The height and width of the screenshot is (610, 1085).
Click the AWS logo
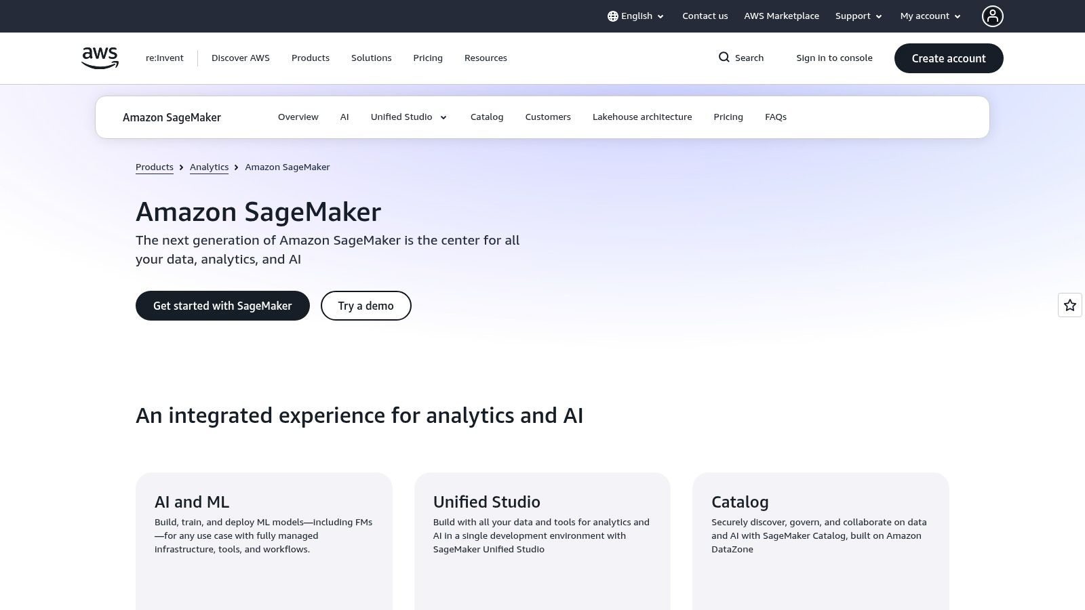click(x=100, y=58)
